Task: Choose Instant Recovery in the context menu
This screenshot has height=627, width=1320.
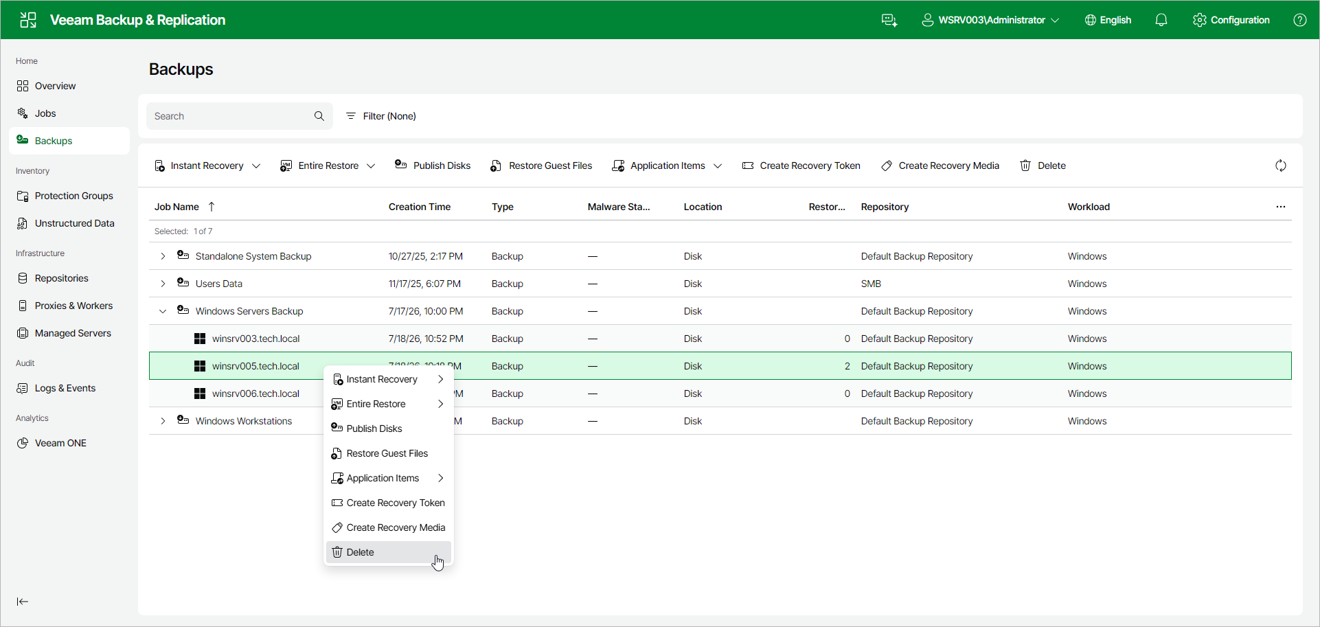Action: [x=389, y=379]
